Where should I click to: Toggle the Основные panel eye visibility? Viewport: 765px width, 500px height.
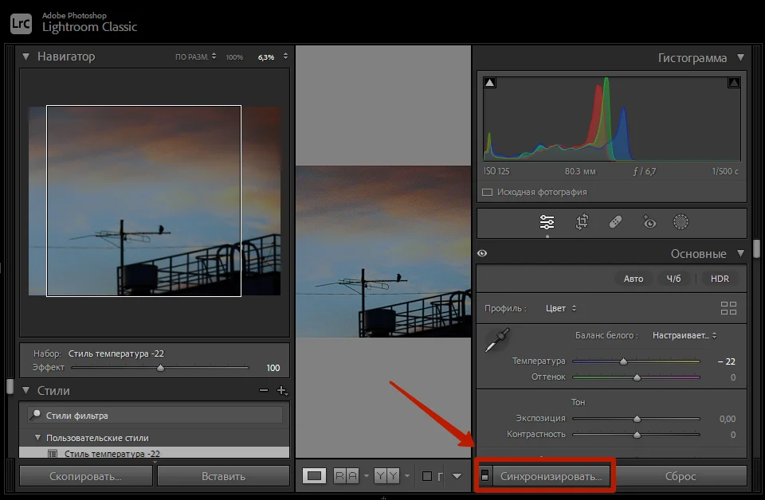tap(482, 254)
